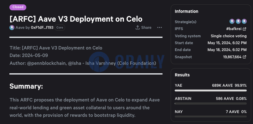Open external link icon beside snapshot number
253x124 pixels.
click(245, 57)
